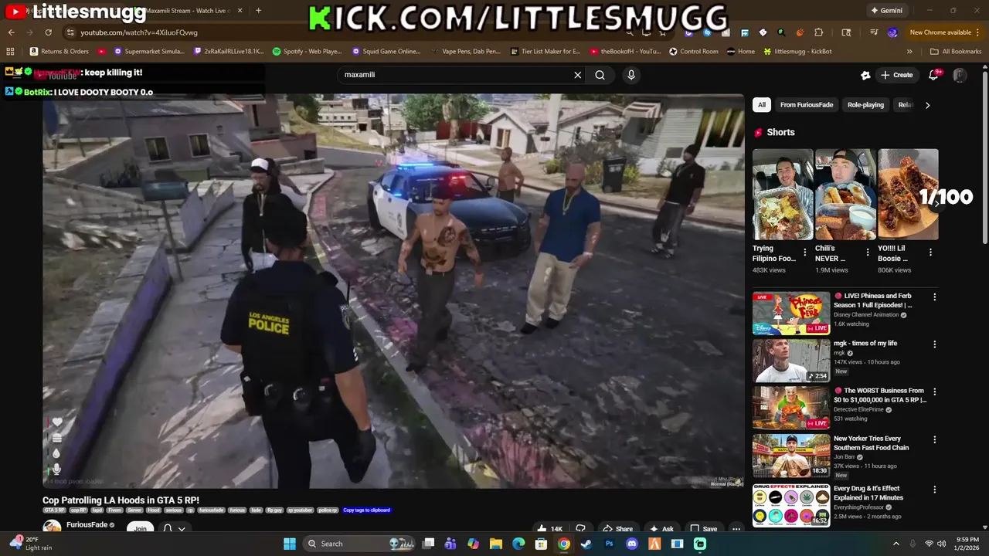Screen dimensions: 989x556
Task: Expand notification options chevron beside bell
Action: click(182, 529)
